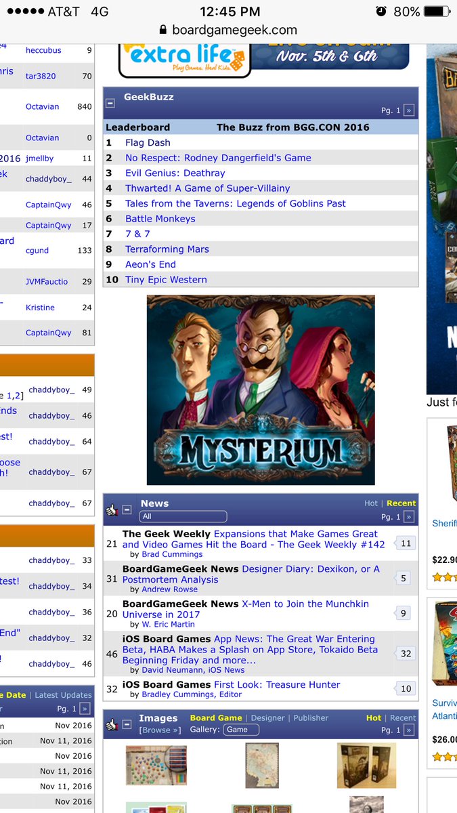Tap the signal strength dots in status bar
Image resolution: width=457 pixels, height=813 pixels.
click(x=24, y=12)
